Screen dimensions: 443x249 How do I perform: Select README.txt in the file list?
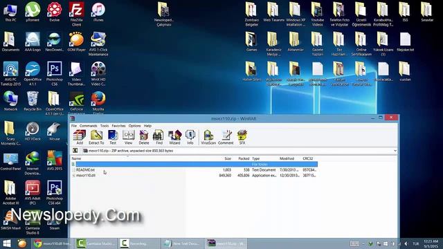(85, 170)
